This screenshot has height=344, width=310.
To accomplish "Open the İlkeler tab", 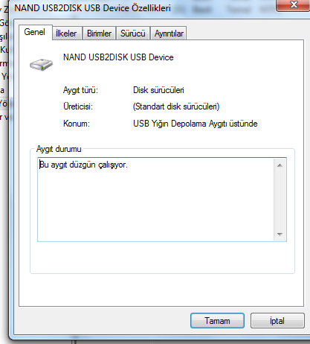I will (66, 34).
